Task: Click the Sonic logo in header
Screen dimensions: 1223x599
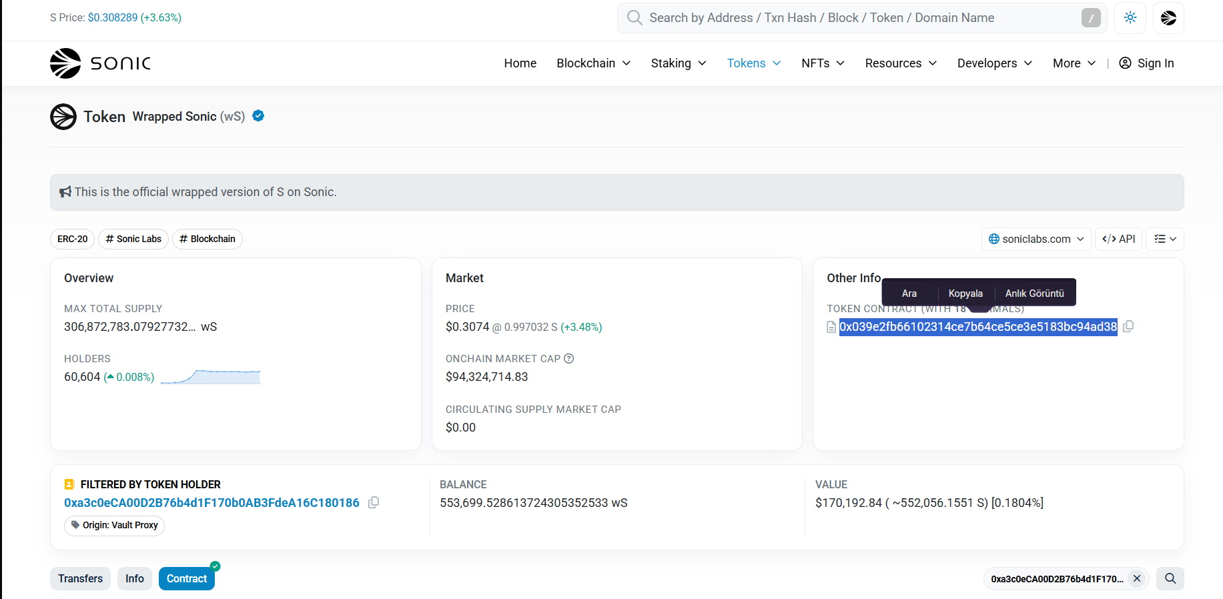Action: click(100, 63)
